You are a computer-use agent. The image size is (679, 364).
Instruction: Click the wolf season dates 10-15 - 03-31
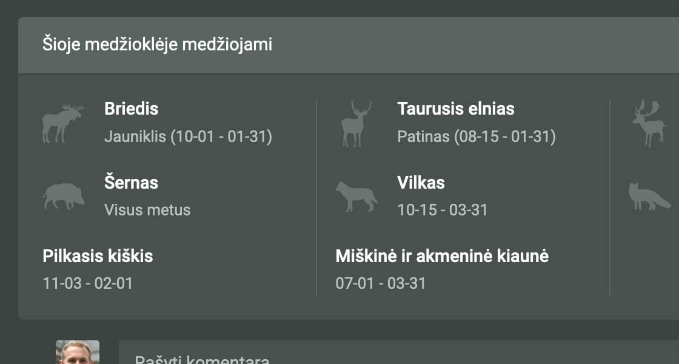[x=442, y=210]
